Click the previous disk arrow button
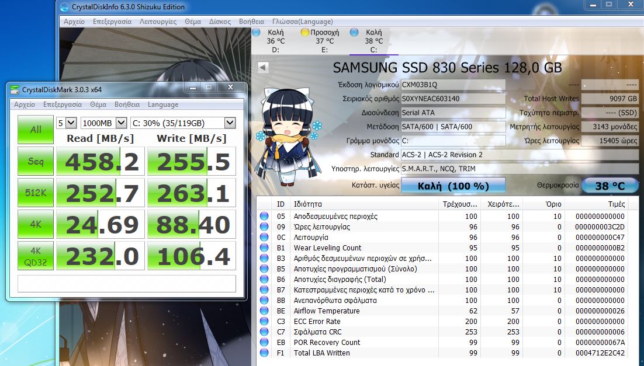This screenshot has width=644, height=366. click(x=263, y=67)
